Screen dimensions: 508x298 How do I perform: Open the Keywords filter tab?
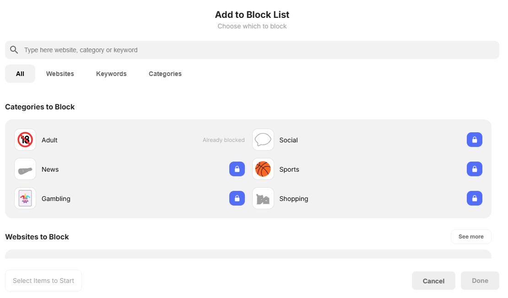click(111, 73)
